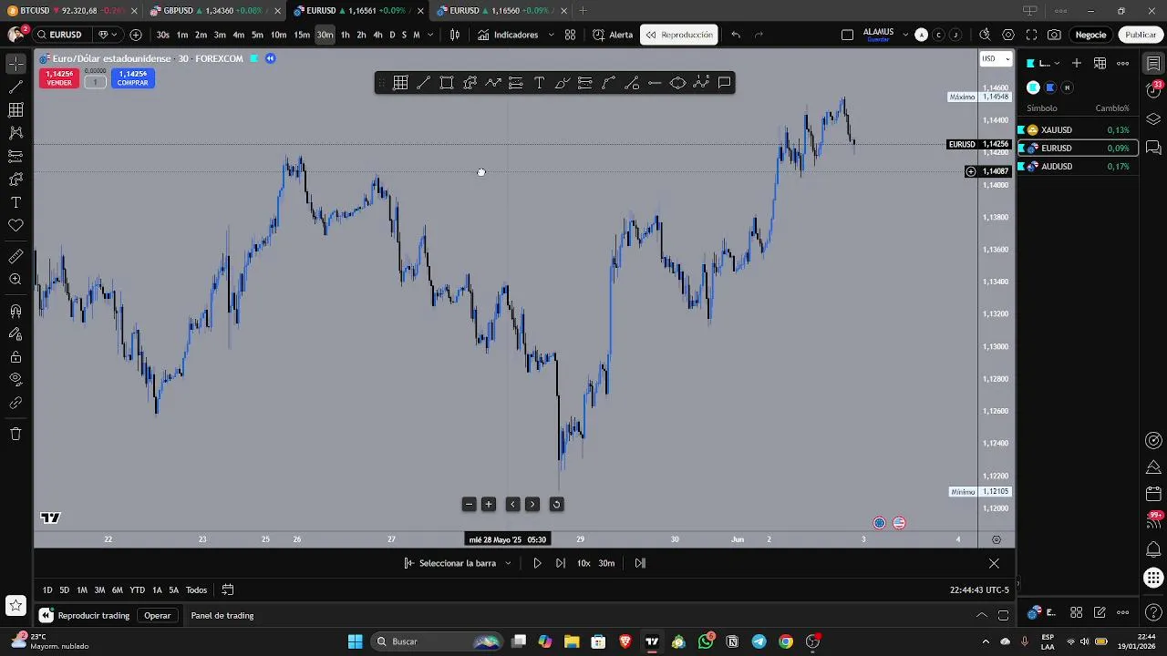The image size is (1167, 656).
Task: Select grid tool in floating drawing toolbar
Action: [400, 83]
